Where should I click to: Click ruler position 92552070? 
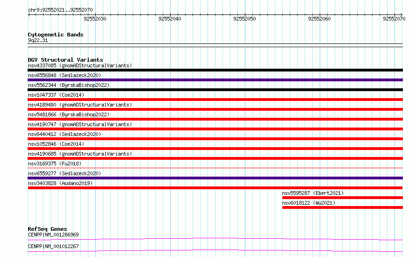394,19
